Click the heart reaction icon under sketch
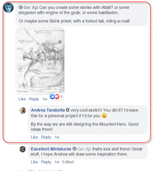The image size is (158, 171). click(x=57, y=97)
